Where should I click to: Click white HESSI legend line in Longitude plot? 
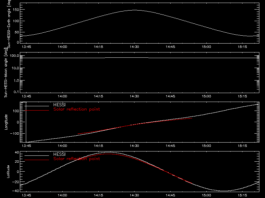point(37,106)
